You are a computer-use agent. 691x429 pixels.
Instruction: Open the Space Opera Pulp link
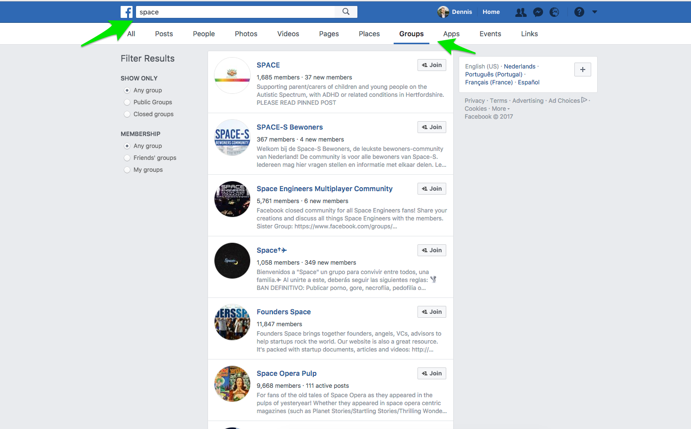(286, 373)
